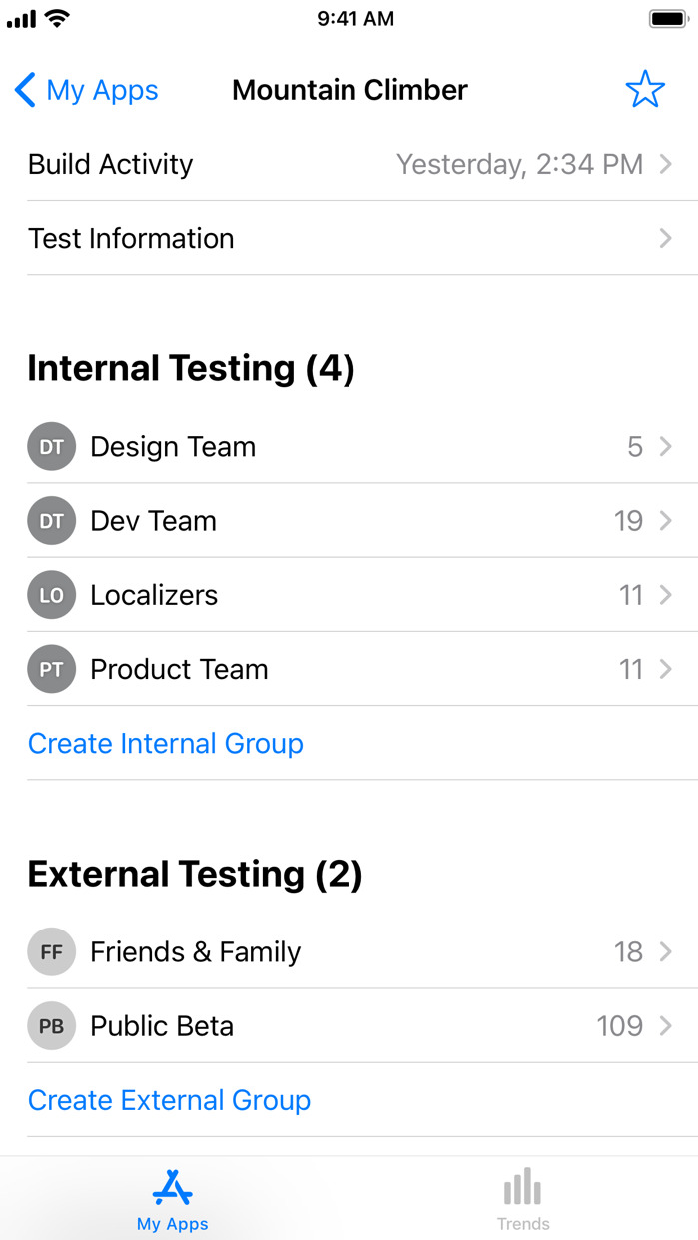Tap Create External Group link

169,1100
